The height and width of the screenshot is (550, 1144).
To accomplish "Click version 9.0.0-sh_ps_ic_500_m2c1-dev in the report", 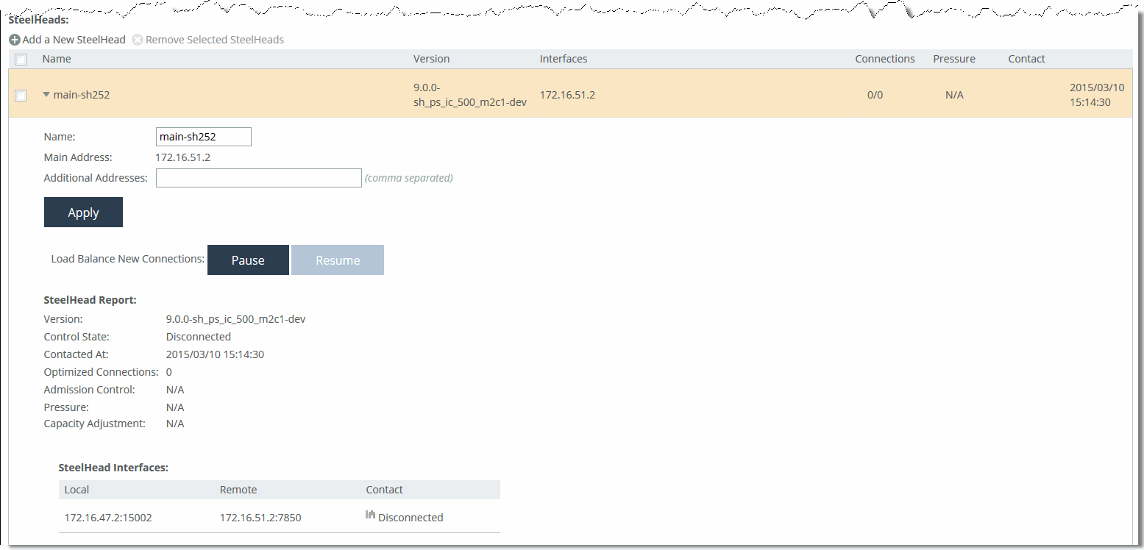I will (x=235, y=319).
